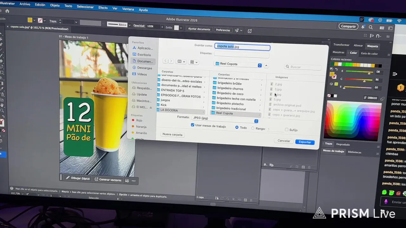Switch to the Transformar tab

[341, 45]
